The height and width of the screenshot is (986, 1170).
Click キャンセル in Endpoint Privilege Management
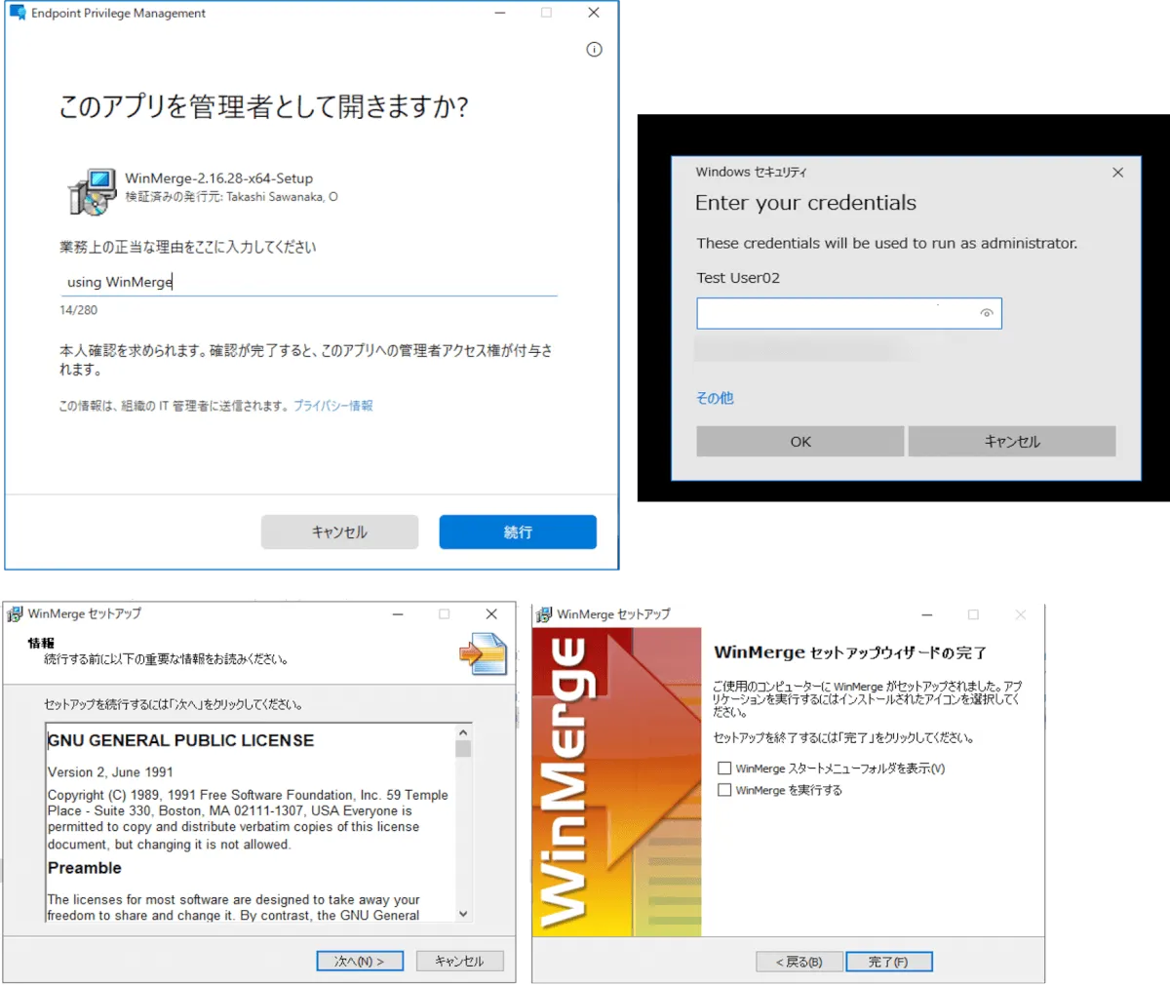tap(339, 532)
